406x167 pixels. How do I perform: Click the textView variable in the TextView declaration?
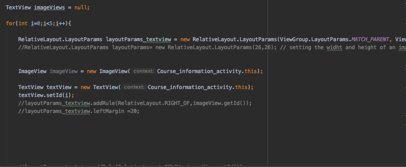click(59, 87)
